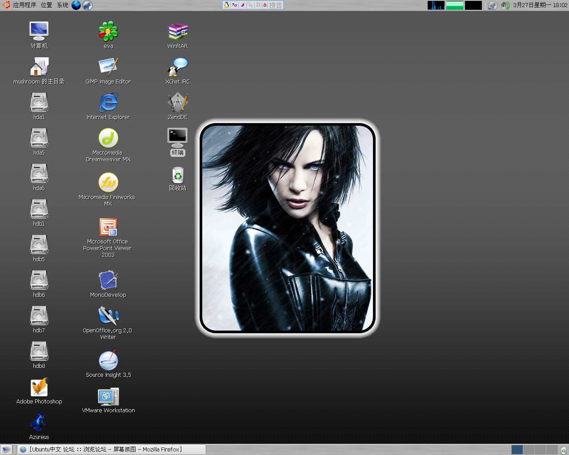Click the red lock icon in input bar
Viewport: 569px width, 455px height.
[x=265, y=5]
